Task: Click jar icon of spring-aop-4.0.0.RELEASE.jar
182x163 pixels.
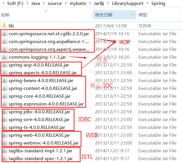Action: point(4,65)
